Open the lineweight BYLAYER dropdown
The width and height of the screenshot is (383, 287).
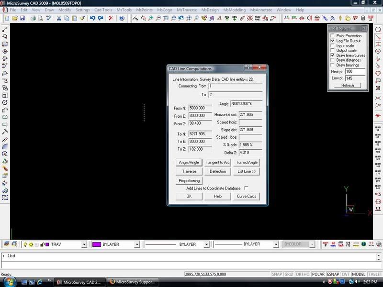[276, 244]
